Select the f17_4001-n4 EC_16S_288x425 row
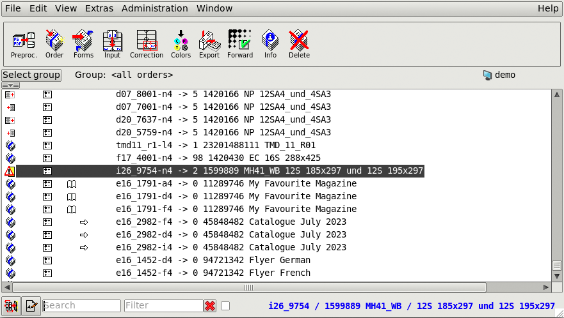 point(218,158)
